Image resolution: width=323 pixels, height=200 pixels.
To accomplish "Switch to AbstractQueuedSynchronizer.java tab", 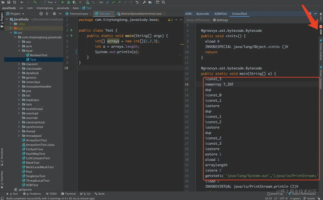I will [x=141, y=14].
